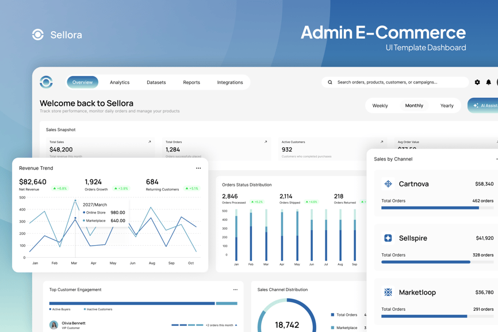Open the Integrations tab
498x332 pixels.
[x=230, y=82]
